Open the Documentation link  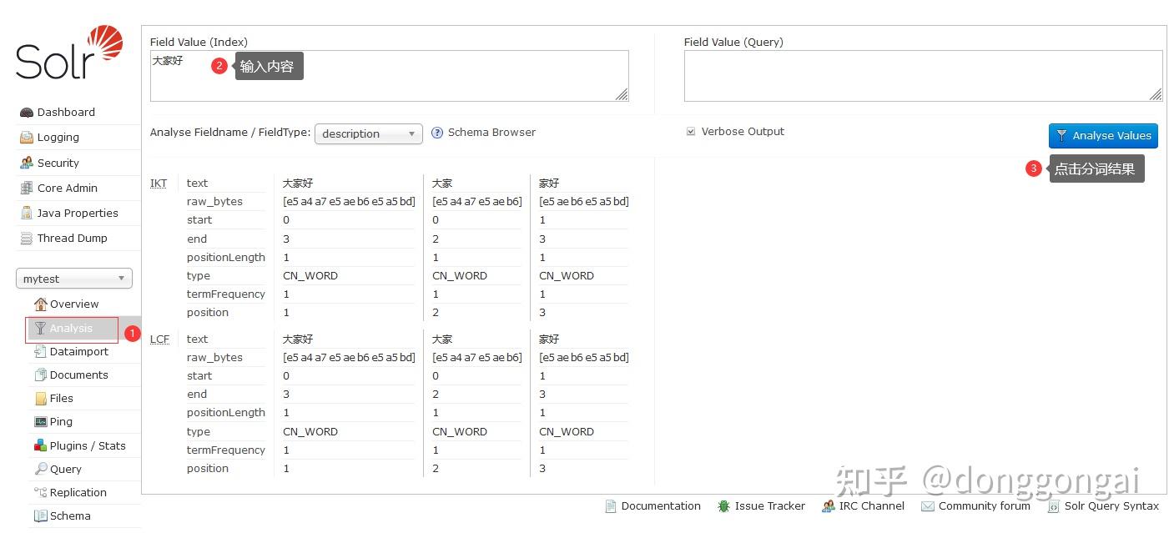[x=660, y=506]
